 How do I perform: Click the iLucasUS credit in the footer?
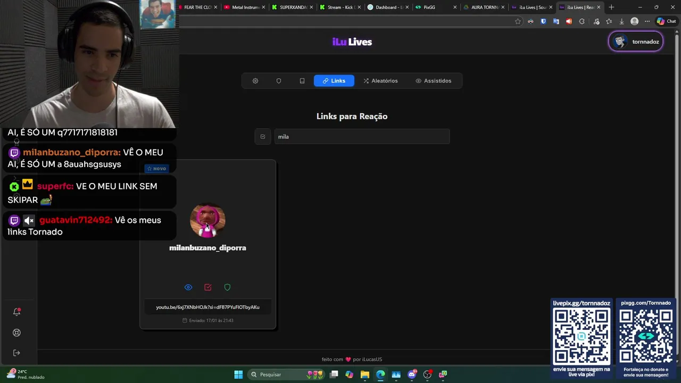click(372, 360)
